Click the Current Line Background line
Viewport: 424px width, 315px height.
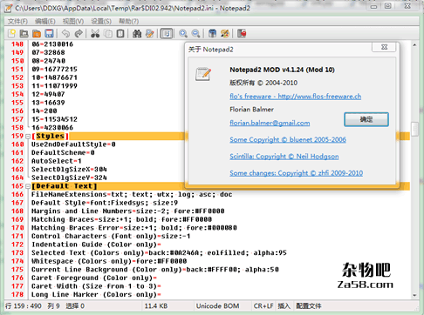click(155, 270)
